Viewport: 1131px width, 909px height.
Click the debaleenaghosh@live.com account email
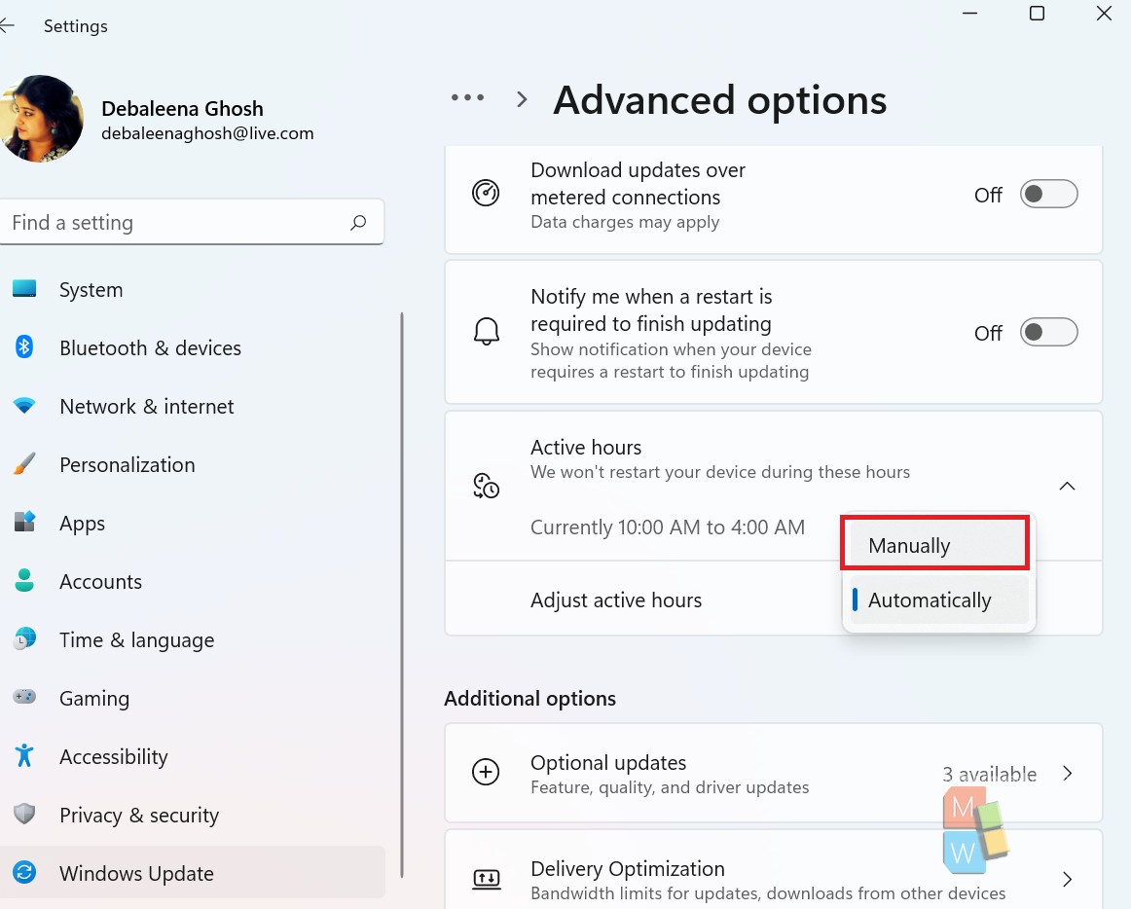(207, 133)
